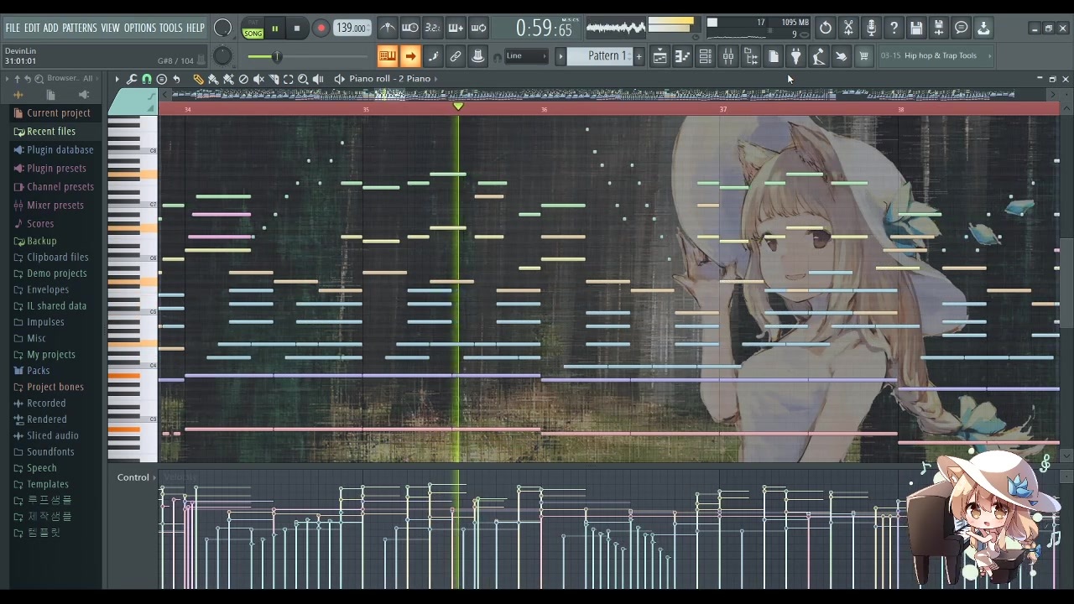The image size is (1074, 604).
Task: Toggle the typing keyboard to piano button
Action: (x=387, y=56)
